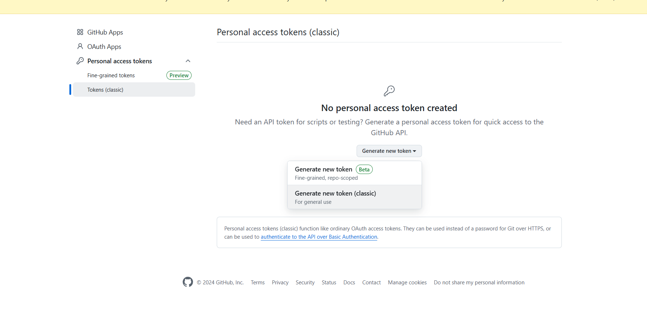Follow the Basic Authentication API link
Screen dimensions: 647x321
click(x=319, y=237)
